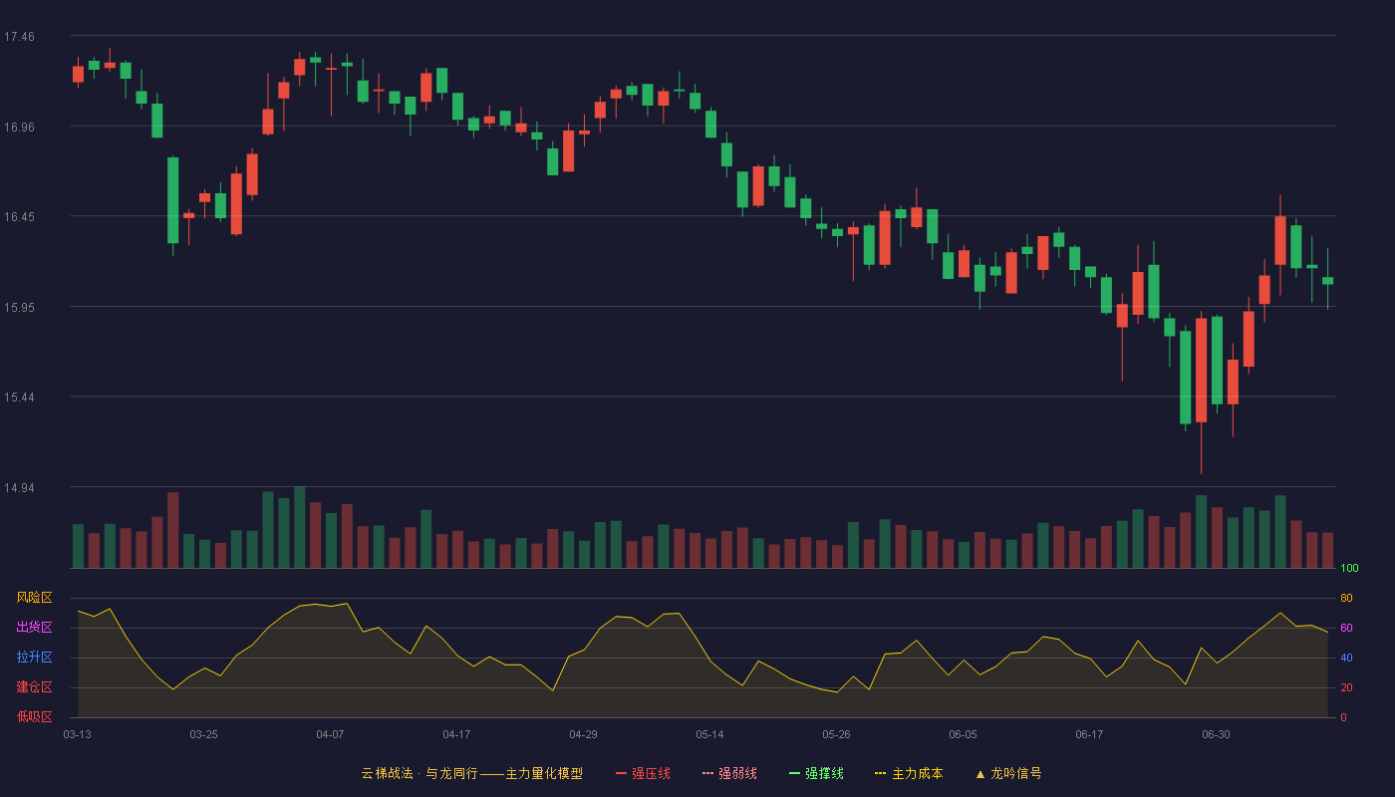
Task: Click the 04-29 date axis label
Action: [583, 734]
